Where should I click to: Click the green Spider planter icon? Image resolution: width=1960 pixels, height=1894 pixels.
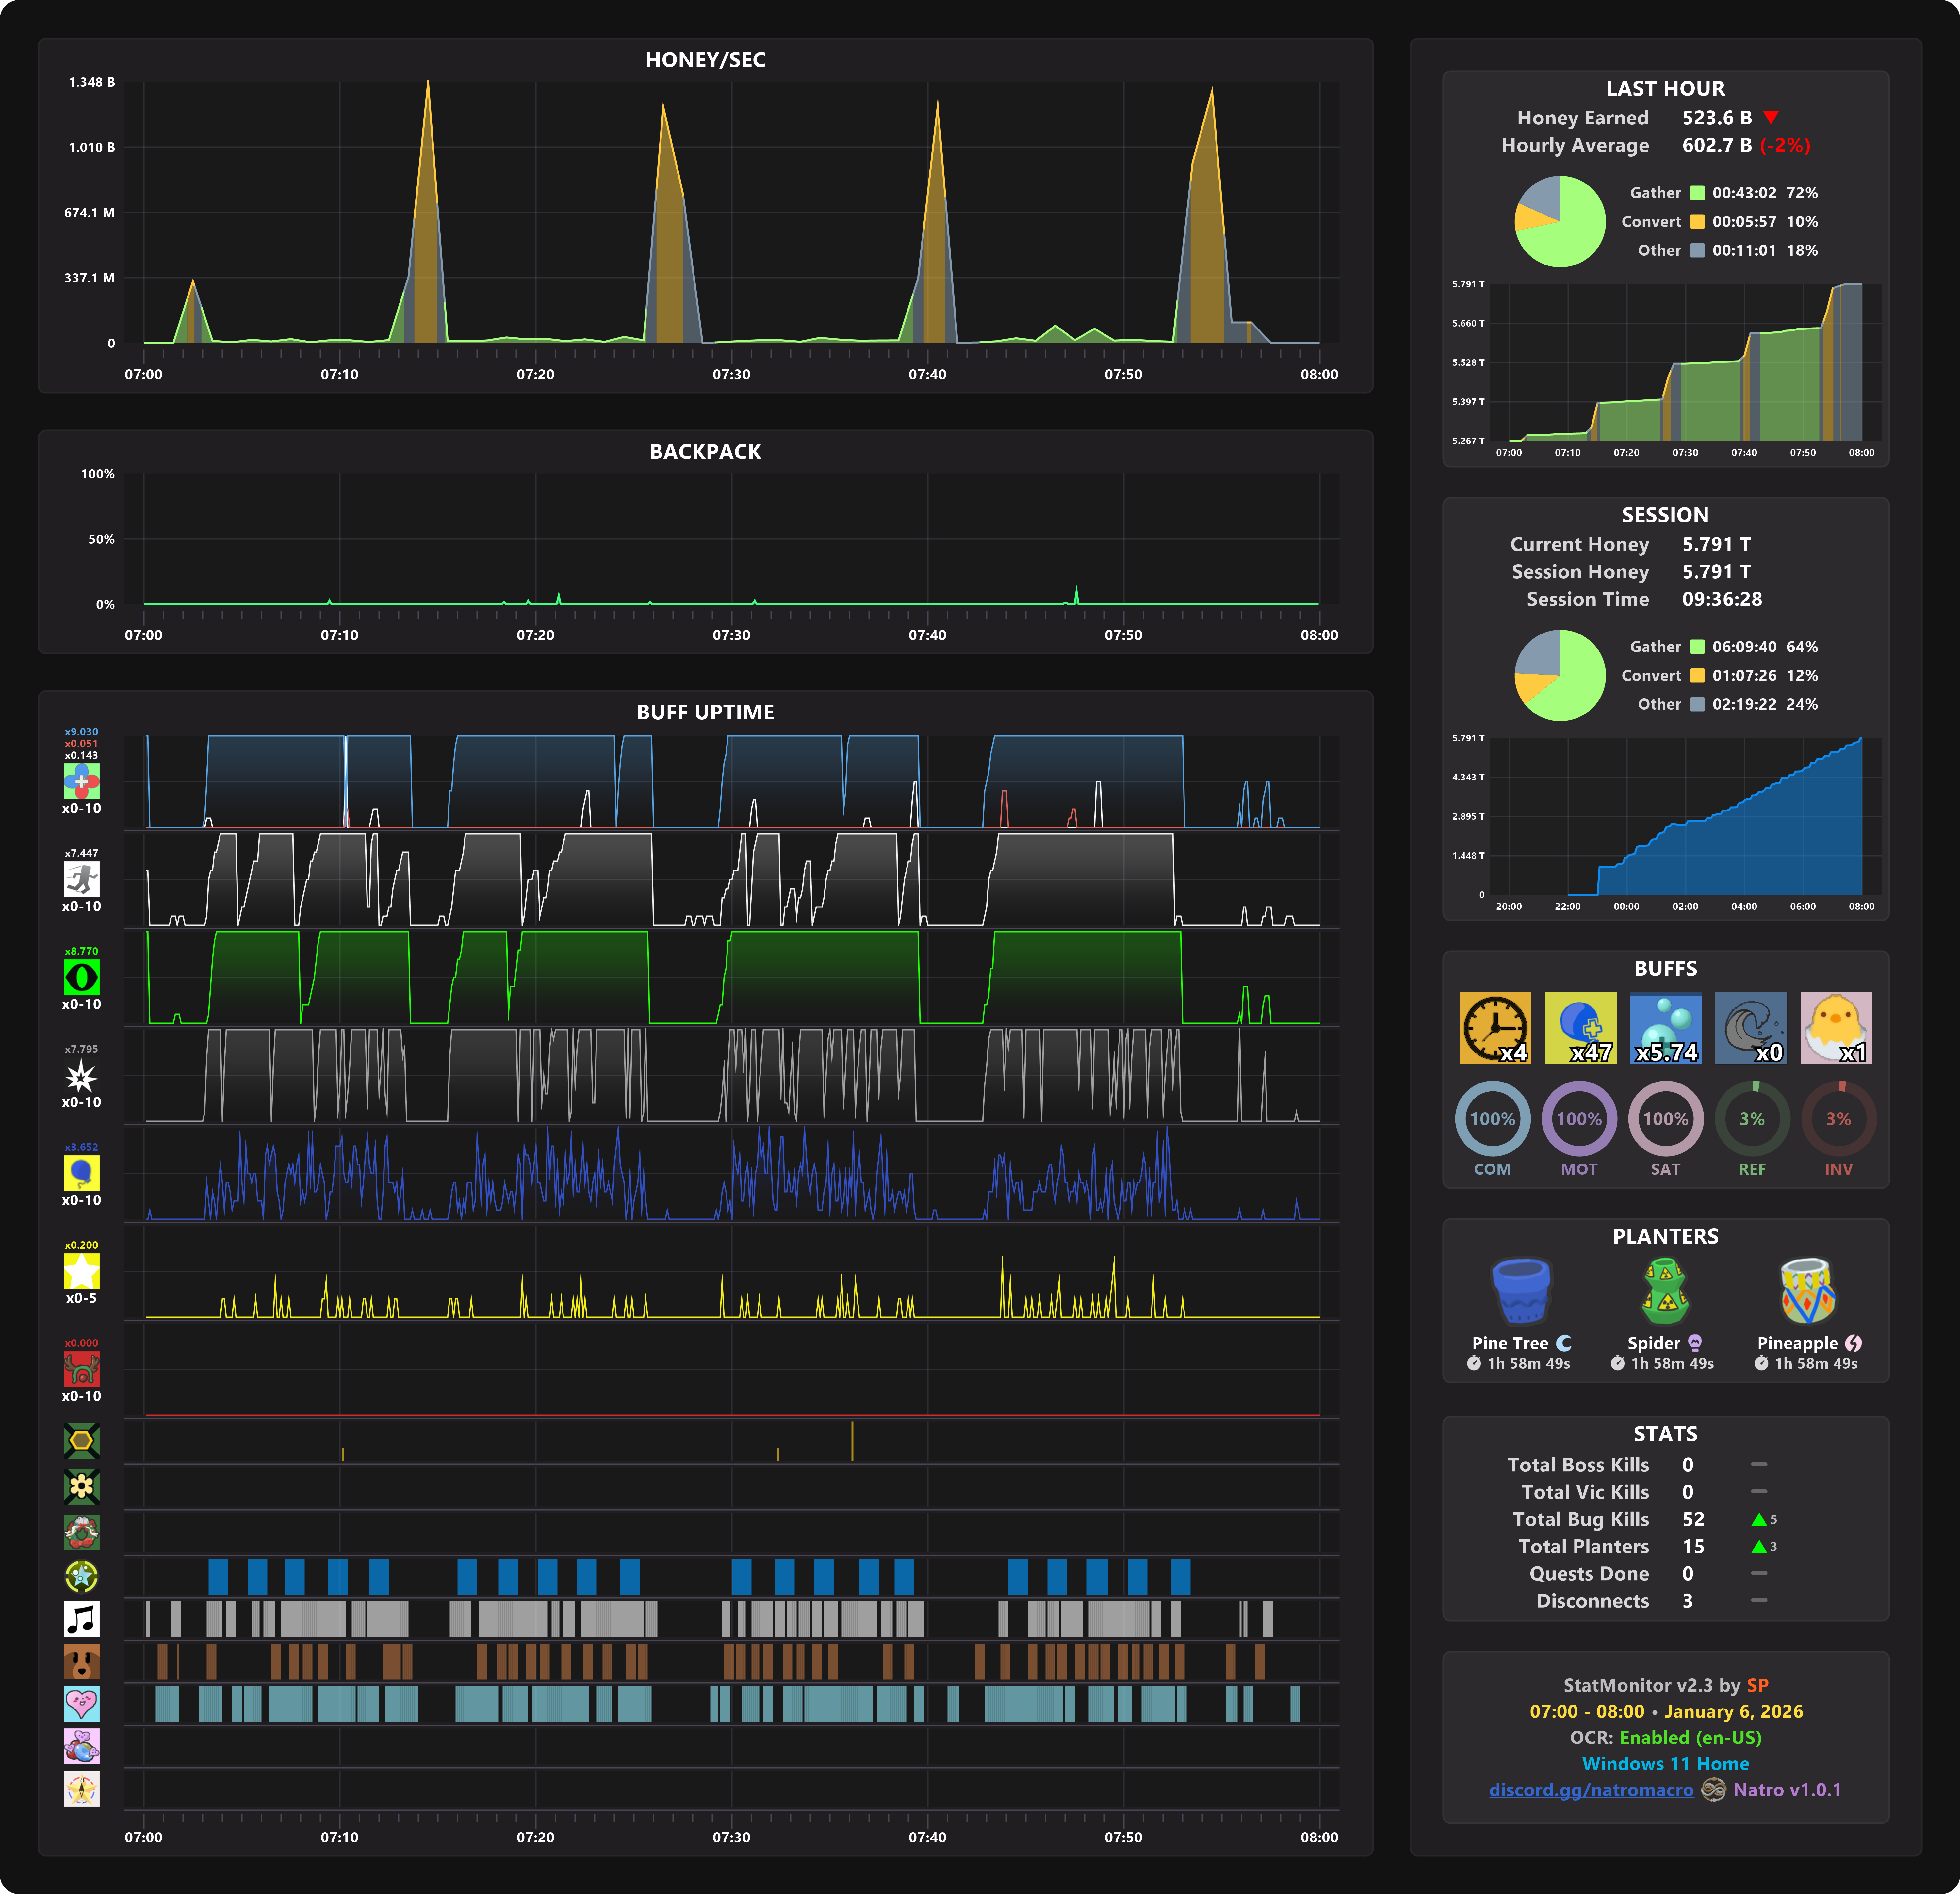pos(1665,1290)
